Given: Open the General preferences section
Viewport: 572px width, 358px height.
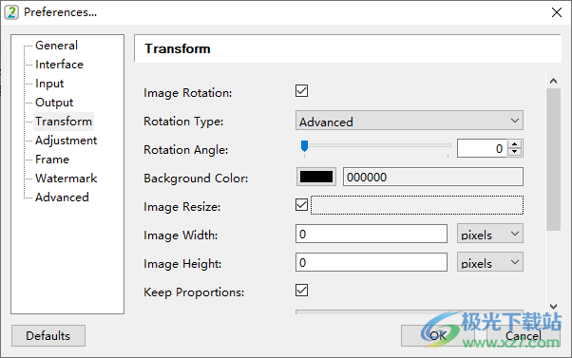Looking at the screenshot, I should (x=56, y=46).
